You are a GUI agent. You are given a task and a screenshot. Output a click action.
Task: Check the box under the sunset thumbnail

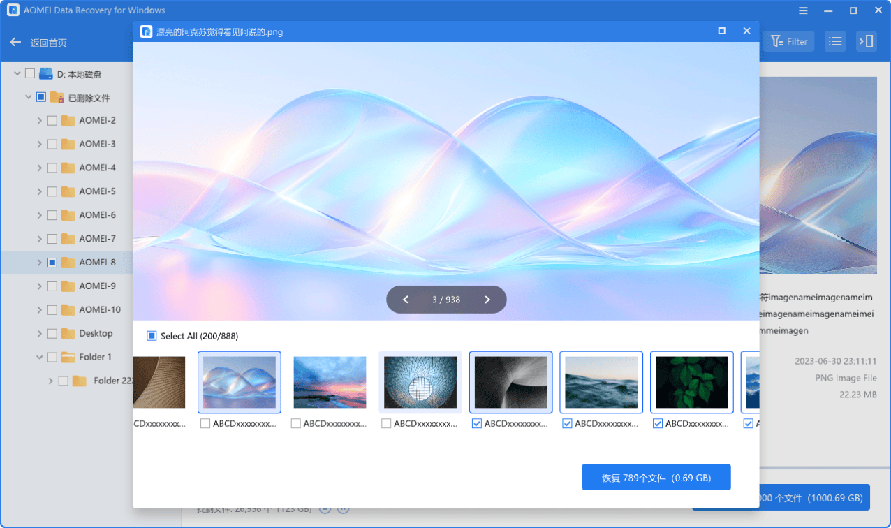click(296, 423)
